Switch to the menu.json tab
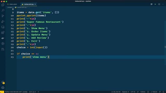Viewport: 166px width, 93px height. (12, 4)
